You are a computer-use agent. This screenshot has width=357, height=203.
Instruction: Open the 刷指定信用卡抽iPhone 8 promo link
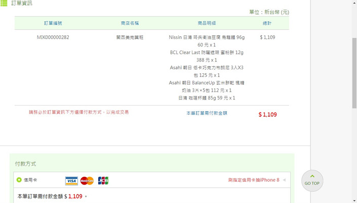coord(253,180)
